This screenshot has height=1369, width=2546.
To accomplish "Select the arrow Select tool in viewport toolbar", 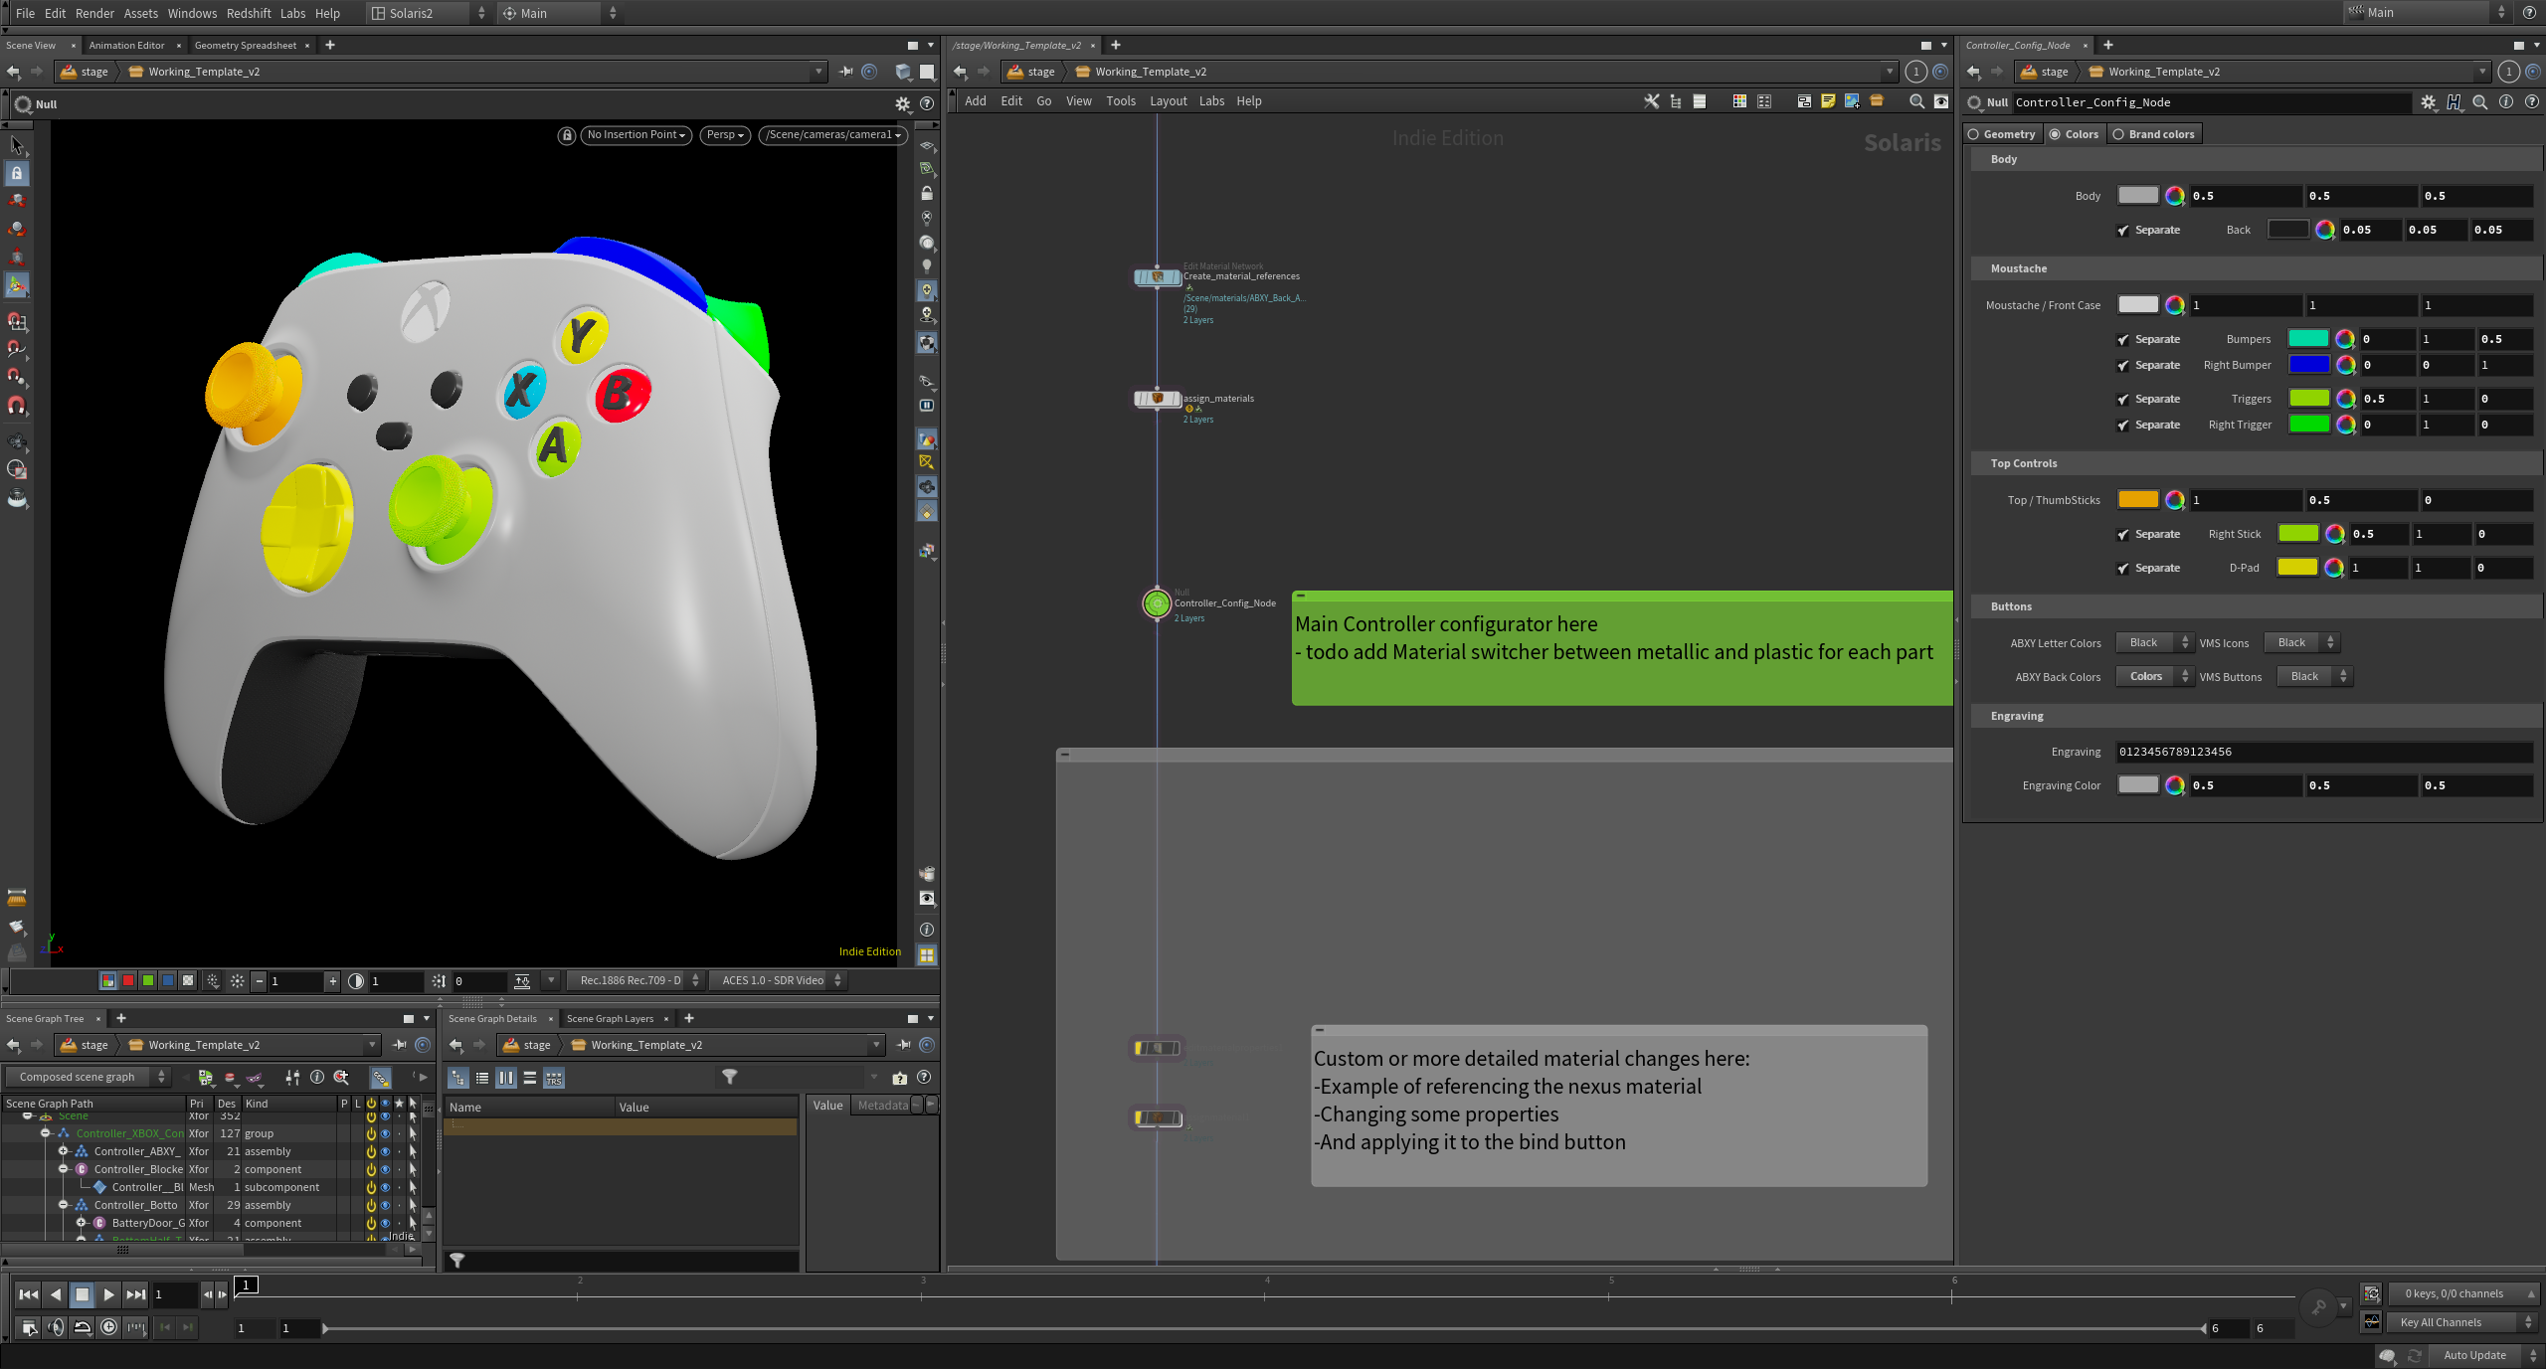I will click(17, 145).
